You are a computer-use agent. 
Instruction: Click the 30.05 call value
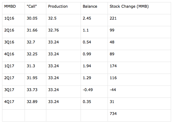32,18
